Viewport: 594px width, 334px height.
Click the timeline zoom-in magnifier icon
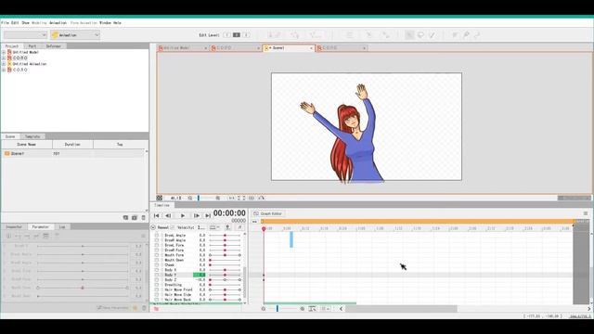click(x=303, y=309)
